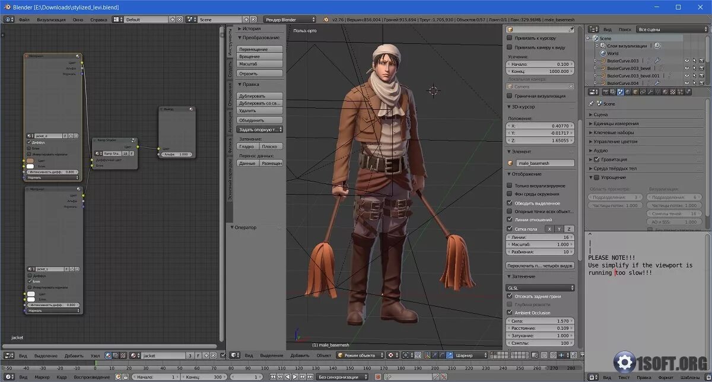The height and width of the screenshot is (382, 712).
Task: Open the 'Визуализация' menu in top bar
Action: (51, 20)
